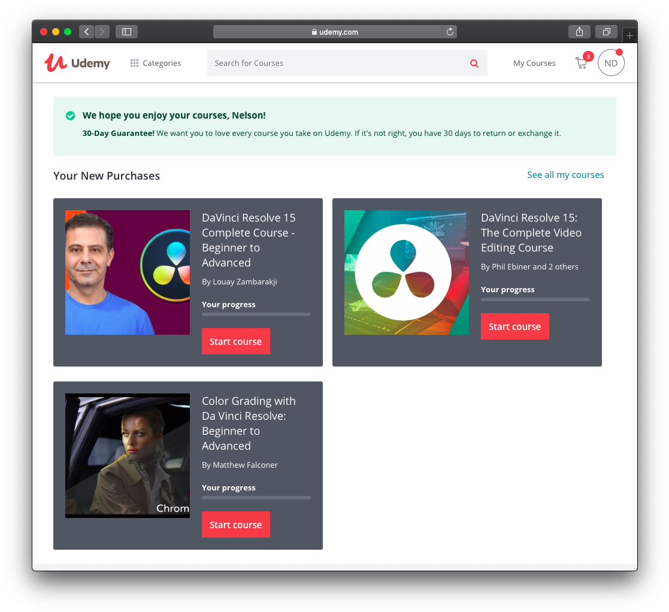Toggle the Safari sidebar button
The height and width of the screenshot is (612, 669).
coord(126,32)
